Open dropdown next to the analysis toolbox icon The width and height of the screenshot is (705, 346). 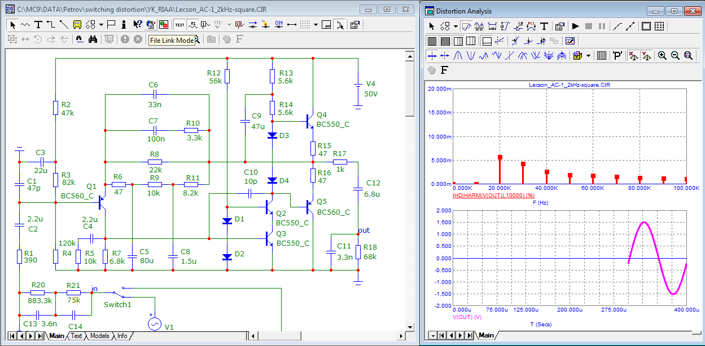pyautogui.click(x=588, y=55)
